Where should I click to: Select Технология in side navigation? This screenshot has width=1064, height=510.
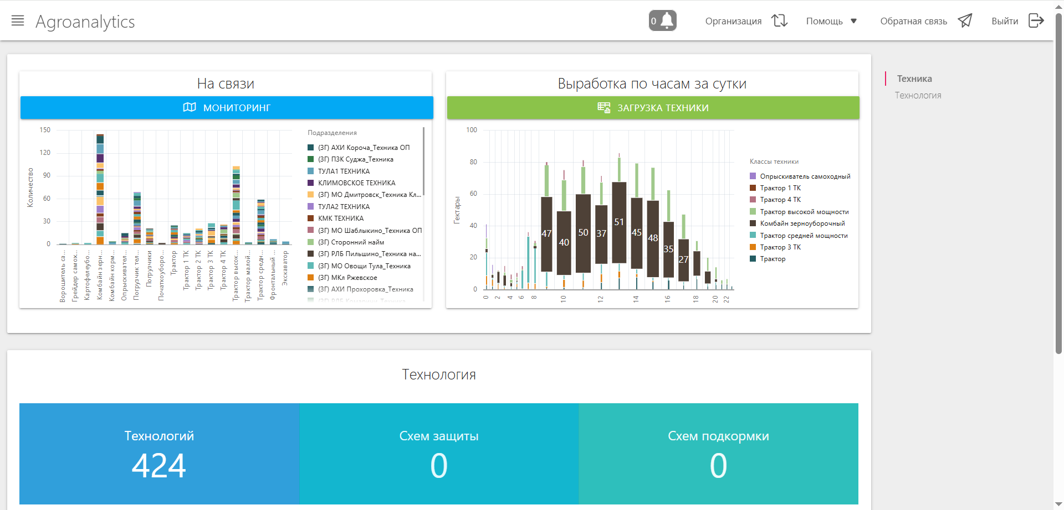(918, 95)
